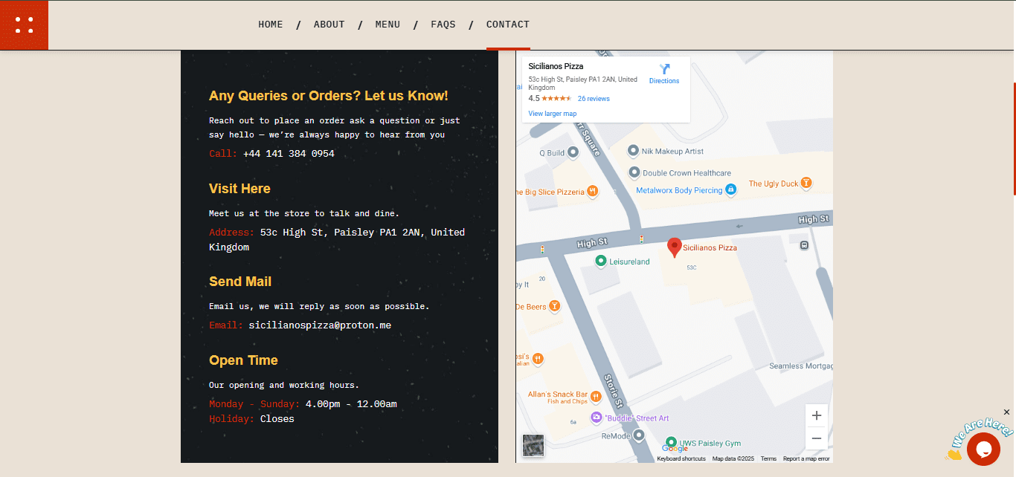Viewport: 1016px width, 477px height.
Task: Select Big Slice Pizzeria restaurant marker
Action: click(x=593, y=192)
